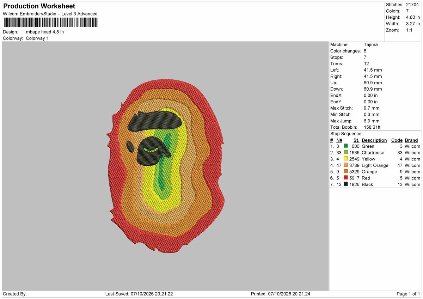Click the 'Created By:' footer label
The width and height of the screenshot is (423, 299).
(15, 294)
